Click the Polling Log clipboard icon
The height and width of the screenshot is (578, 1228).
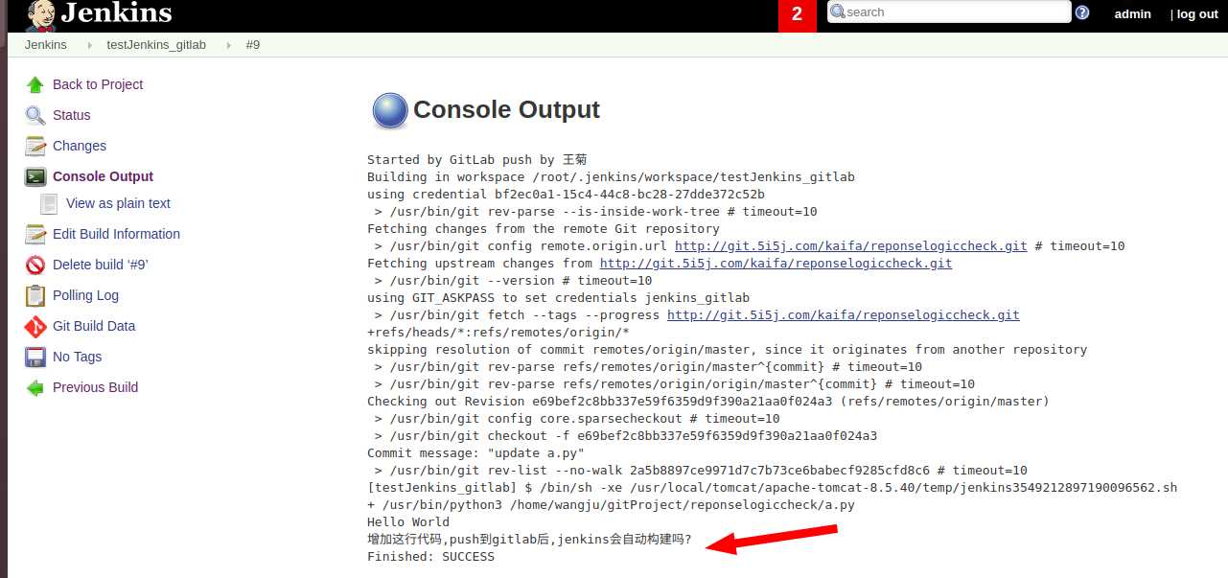pyautogui.click(x=35, y=295)
